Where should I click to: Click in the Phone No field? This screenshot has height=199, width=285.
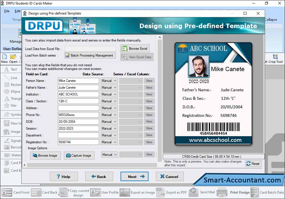click(x=79, y=115)
